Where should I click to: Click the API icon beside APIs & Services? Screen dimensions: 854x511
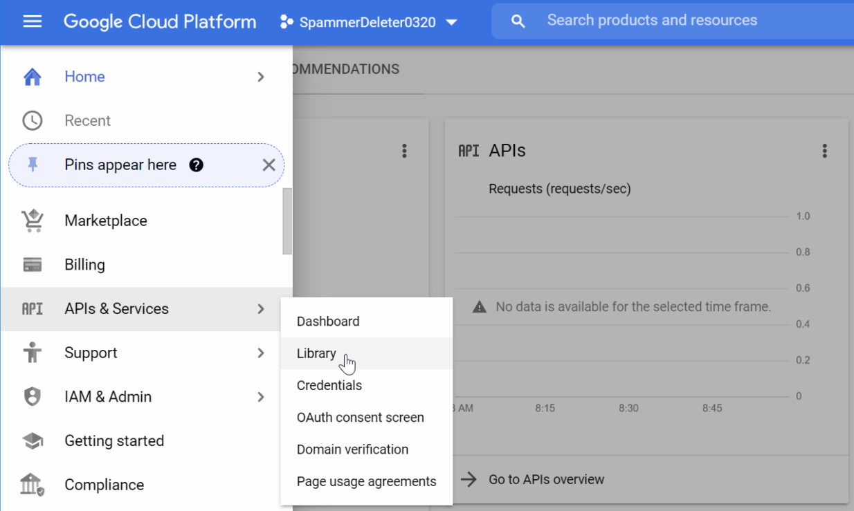click(33, 309)
